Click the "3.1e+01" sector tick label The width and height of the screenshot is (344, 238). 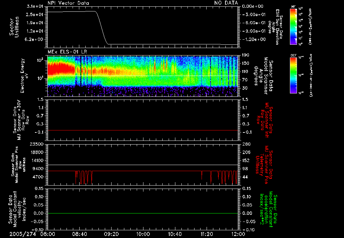click(x=35, y=6)
